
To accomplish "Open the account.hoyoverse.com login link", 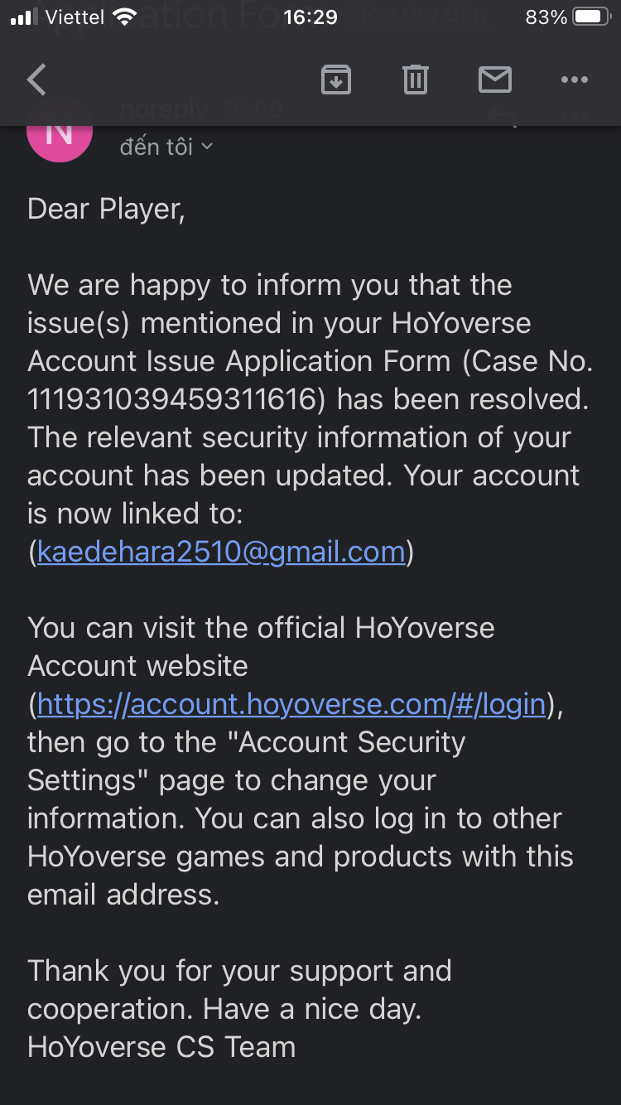I will [291, 704].
